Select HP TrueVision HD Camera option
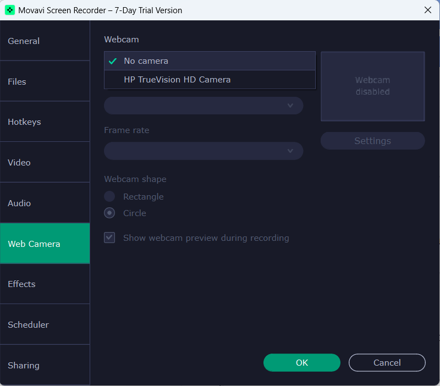This screenshot has width=440, height=386. (210, 80)
